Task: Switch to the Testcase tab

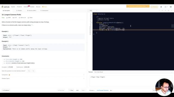Action: tap(91, 72)
